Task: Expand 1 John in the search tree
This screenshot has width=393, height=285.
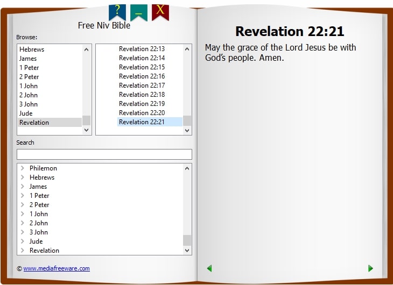Action: click(22, 214)
